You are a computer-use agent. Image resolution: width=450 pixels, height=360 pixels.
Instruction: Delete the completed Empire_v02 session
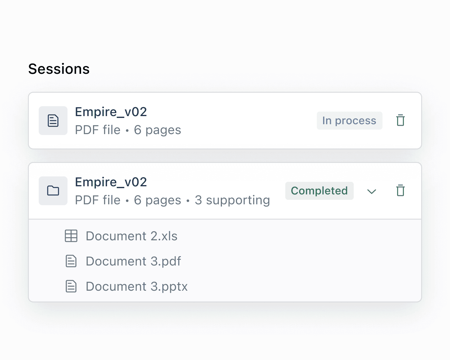[400, 191]
